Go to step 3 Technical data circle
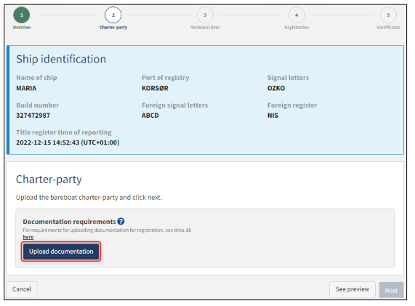 click(x=205, y=15)
